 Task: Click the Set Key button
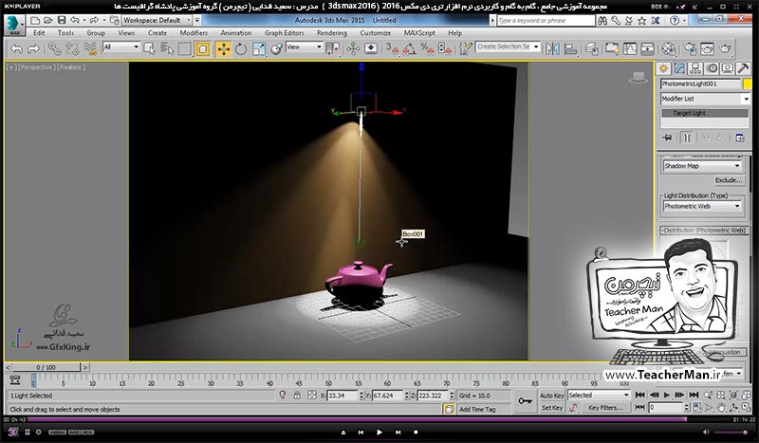coord(552,408)
